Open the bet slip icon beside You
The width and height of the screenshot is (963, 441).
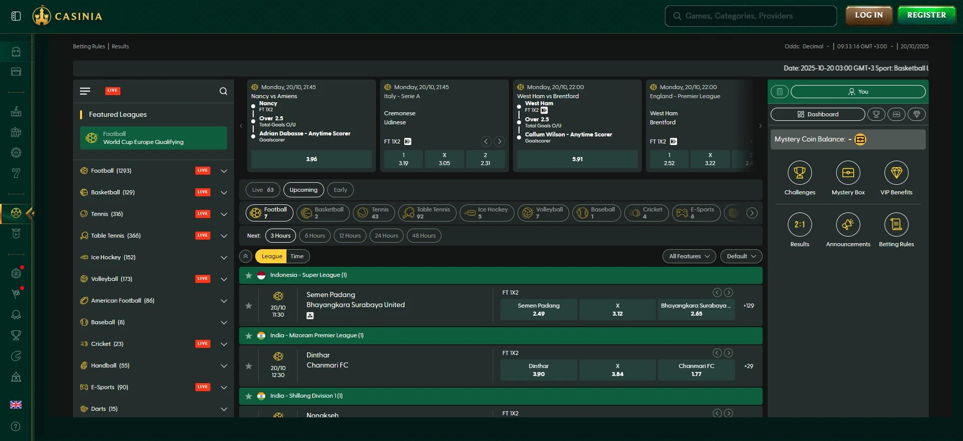[779, 92]
